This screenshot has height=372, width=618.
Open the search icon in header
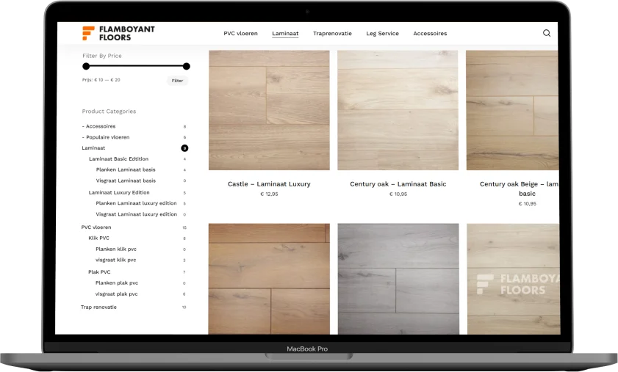coord(546,33)
